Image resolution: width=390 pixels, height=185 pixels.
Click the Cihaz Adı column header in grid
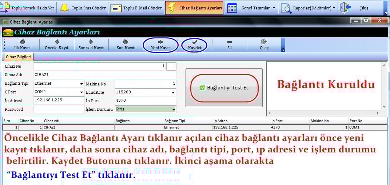click(79, 121)
